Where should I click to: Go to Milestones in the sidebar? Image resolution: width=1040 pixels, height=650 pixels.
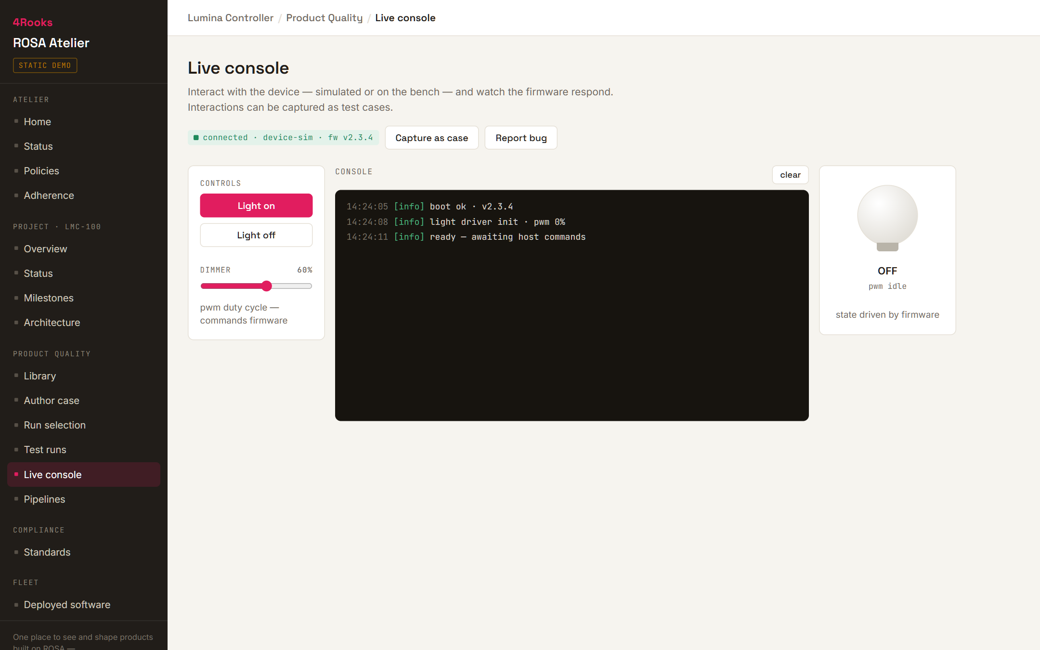[84, 298]
